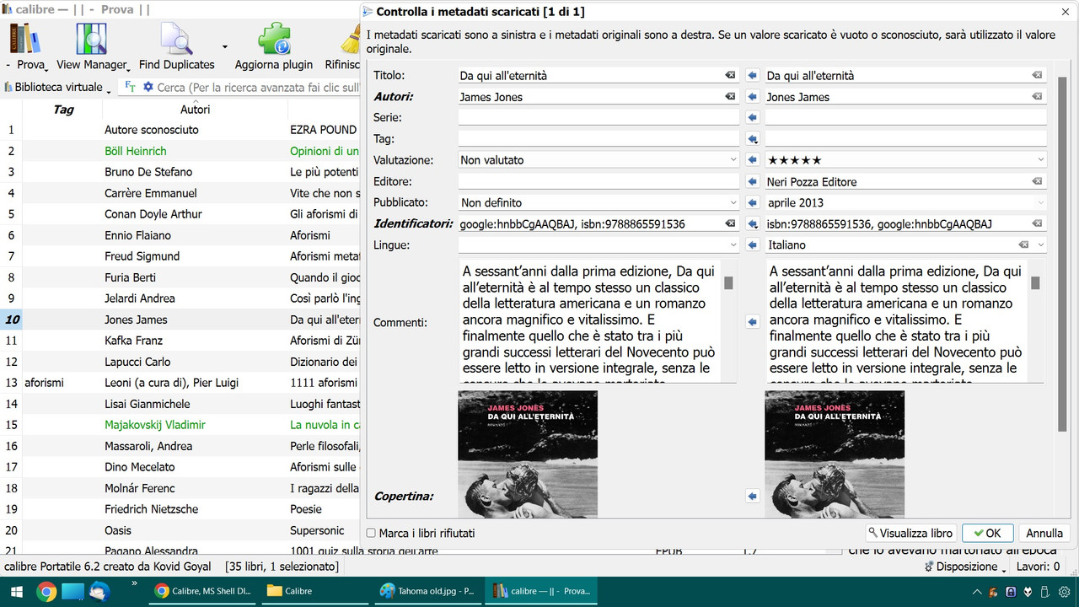The image size is (1079, 607).
Task: Open the search gear settings icon
Action: [x=148, y=87]
